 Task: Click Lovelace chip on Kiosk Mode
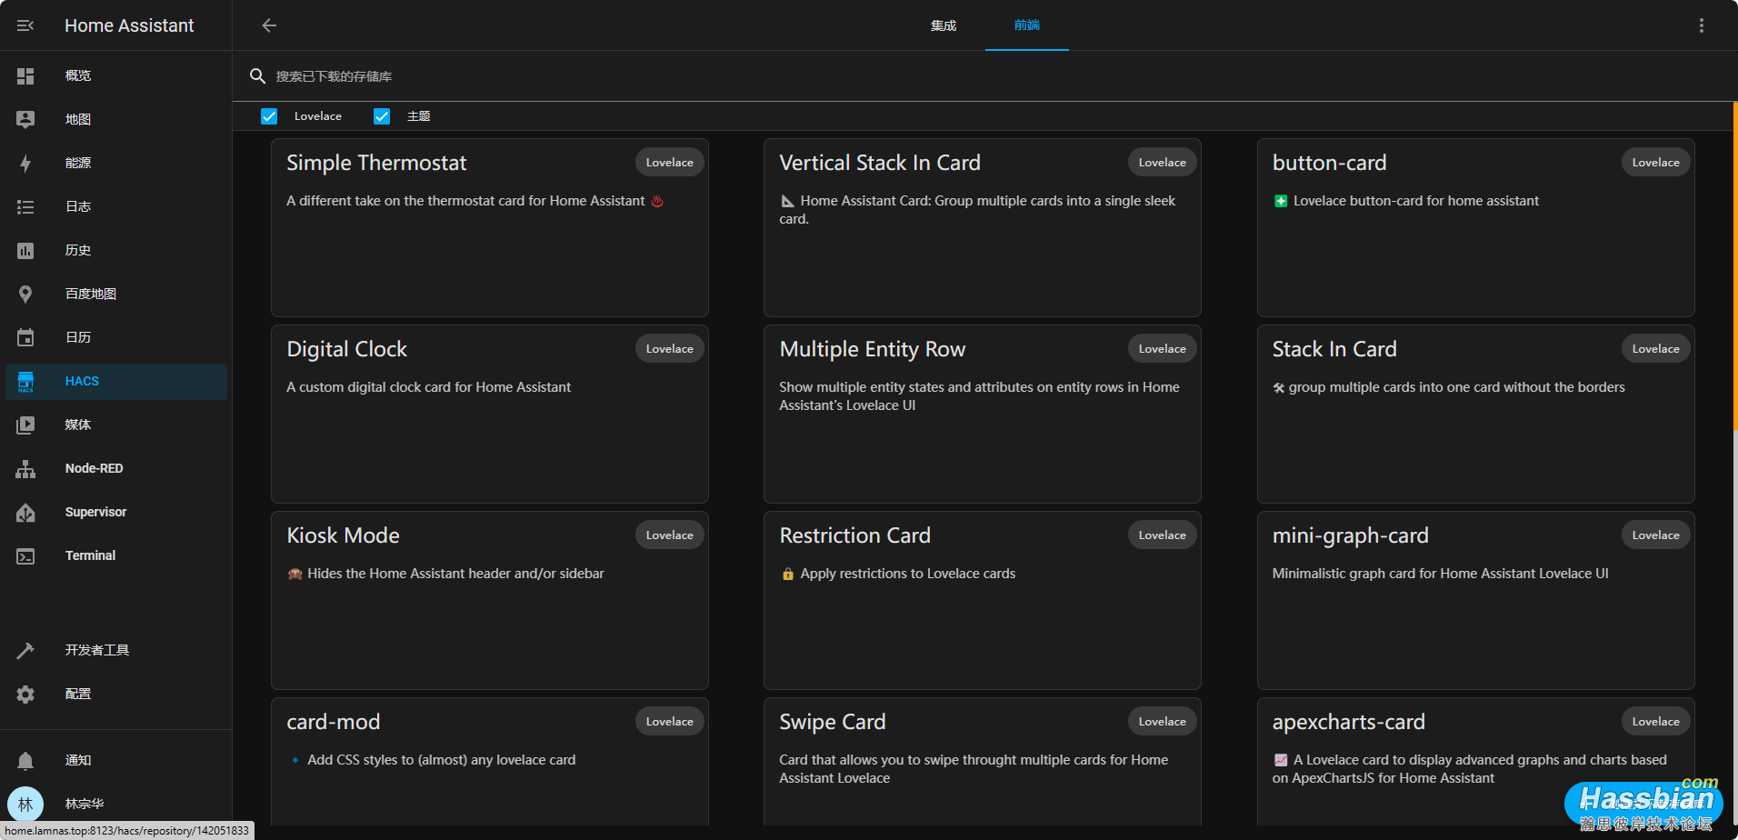pos(670,535)
